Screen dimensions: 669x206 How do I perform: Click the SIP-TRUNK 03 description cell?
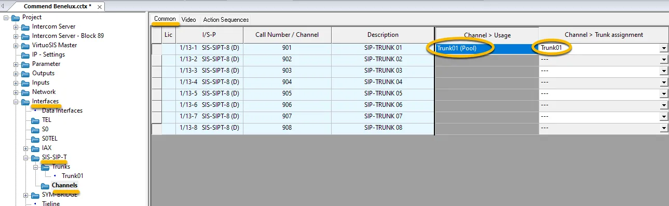click(383, 71)
